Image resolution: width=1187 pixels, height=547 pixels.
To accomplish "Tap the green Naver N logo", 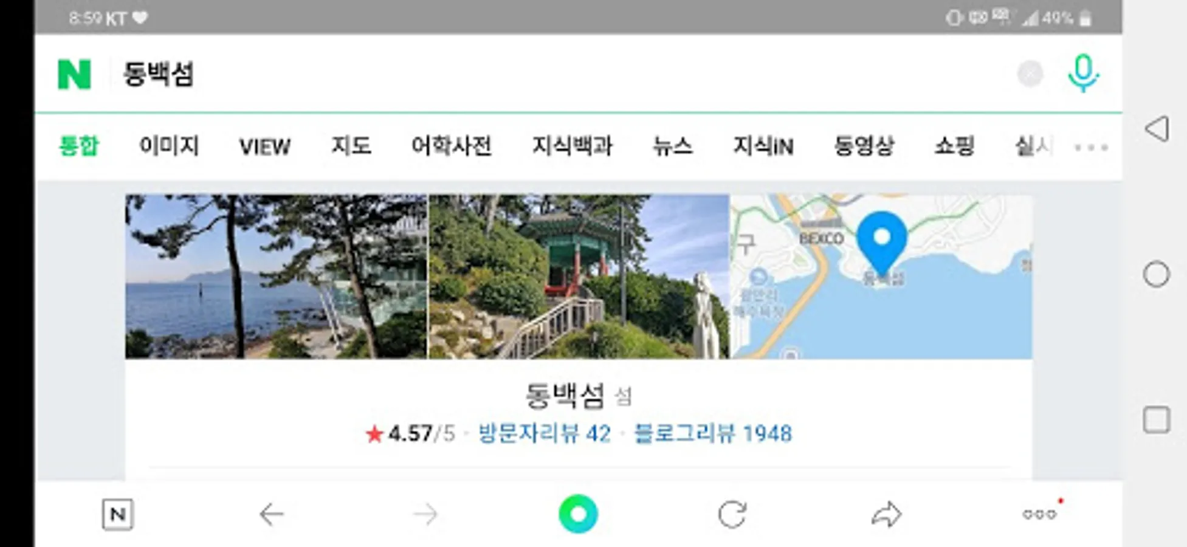I will click(74, 74).
